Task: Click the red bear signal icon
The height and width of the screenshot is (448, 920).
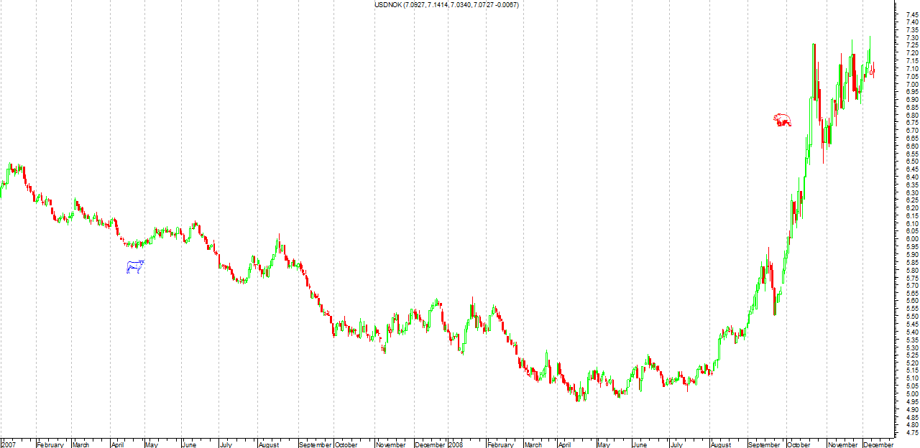Action: pyautogui.click(x=781, y=120)
